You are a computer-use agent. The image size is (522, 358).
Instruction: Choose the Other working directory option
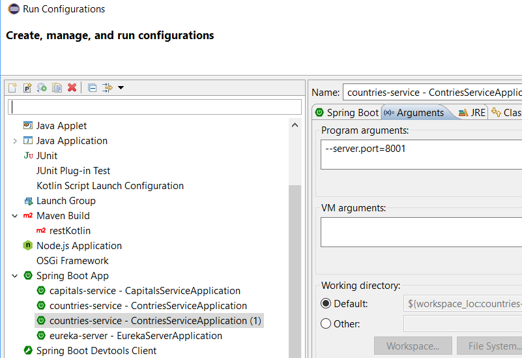pyautogui.click(x=326, y=324)
